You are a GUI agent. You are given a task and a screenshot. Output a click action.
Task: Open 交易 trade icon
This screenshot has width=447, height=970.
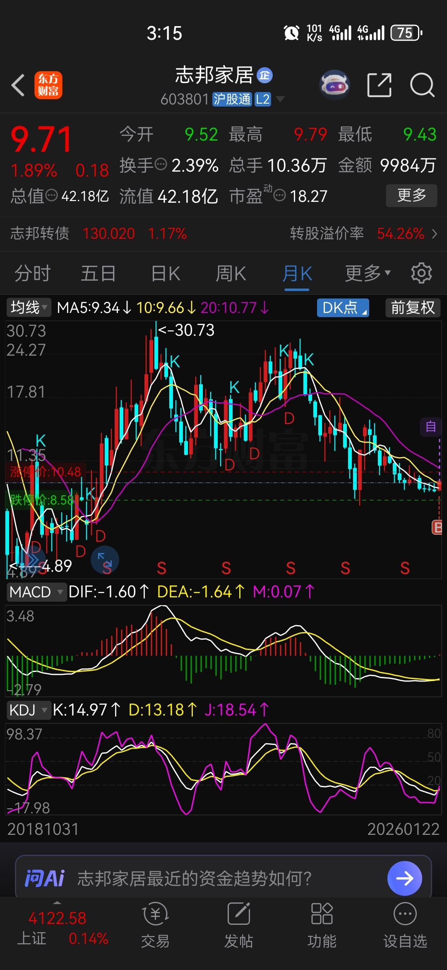(155, 926)
